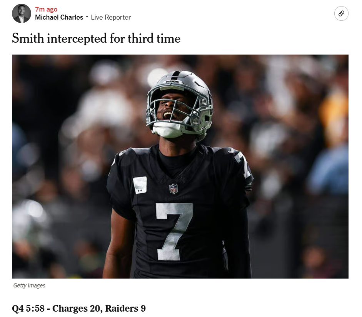This screenshot has width=362, height=317.
Task: Click the blurred crowd area right of player
Action: (300, 166)
